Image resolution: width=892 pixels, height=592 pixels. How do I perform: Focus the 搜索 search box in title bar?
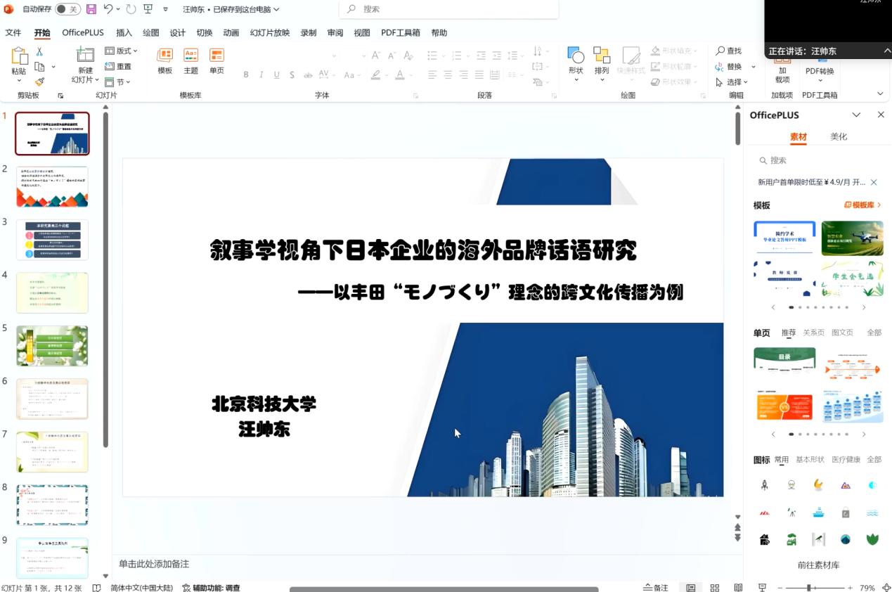coord(449,9)
